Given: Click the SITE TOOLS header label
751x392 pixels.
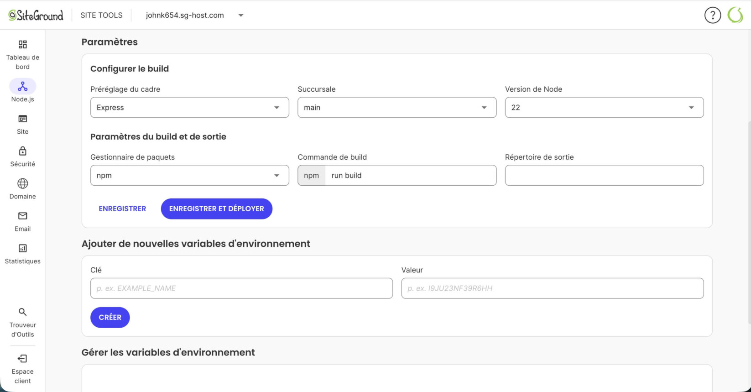Looking at the screenshot, I should pos(101,15).
